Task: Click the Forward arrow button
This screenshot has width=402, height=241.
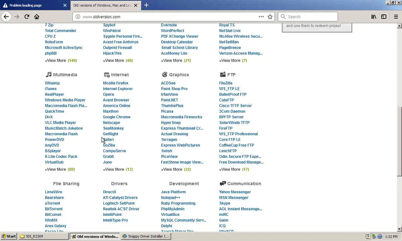Action: point(17,17)
